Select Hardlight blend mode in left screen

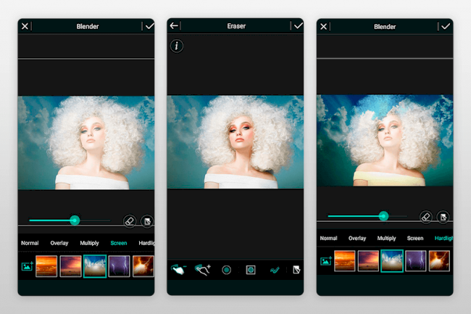click(x=146, y=243)
